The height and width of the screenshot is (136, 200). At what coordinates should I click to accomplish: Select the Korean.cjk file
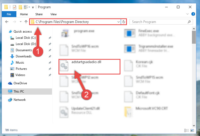tap(144, 62)
